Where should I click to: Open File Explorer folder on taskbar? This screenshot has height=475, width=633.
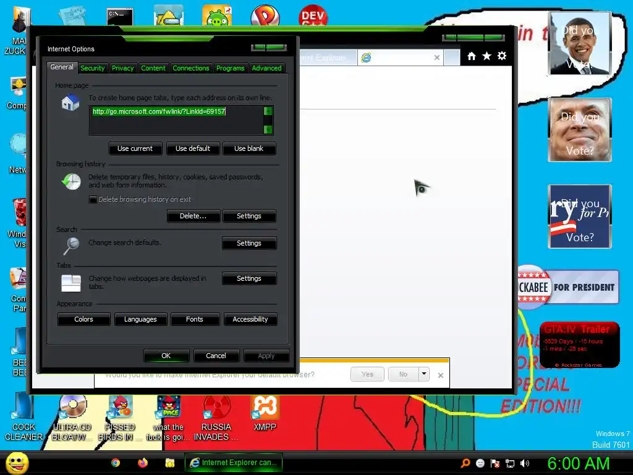(x=169, y=463)
